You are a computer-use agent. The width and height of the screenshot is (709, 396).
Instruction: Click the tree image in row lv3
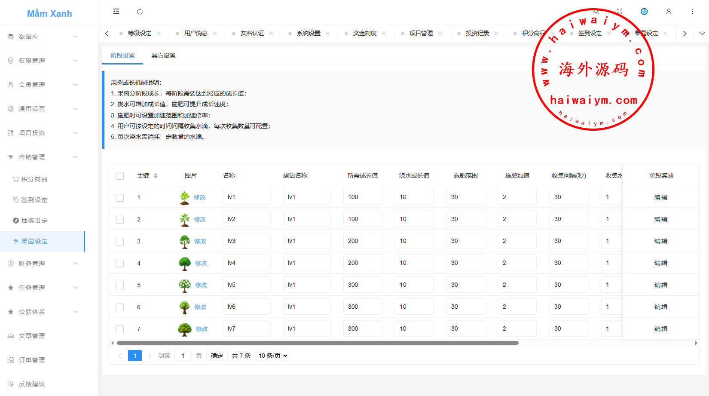pyautogui.click(x=185, y=242)
